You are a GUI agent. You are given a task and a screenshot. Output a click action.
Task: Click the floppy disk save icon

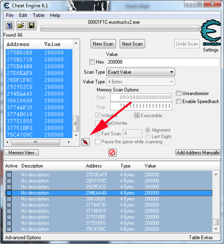(x=32, y=26)
